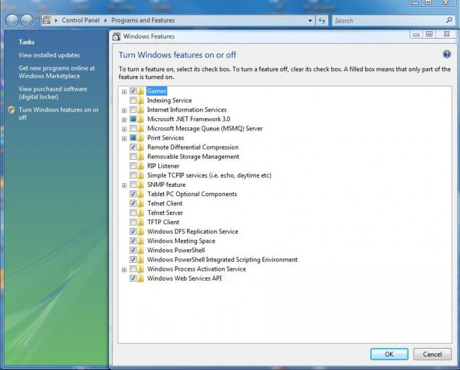Toggle Microsoft .NET Framework 3.0 checkbox
Viewport: 460px width, 370px height.
(x=133, y=119)
